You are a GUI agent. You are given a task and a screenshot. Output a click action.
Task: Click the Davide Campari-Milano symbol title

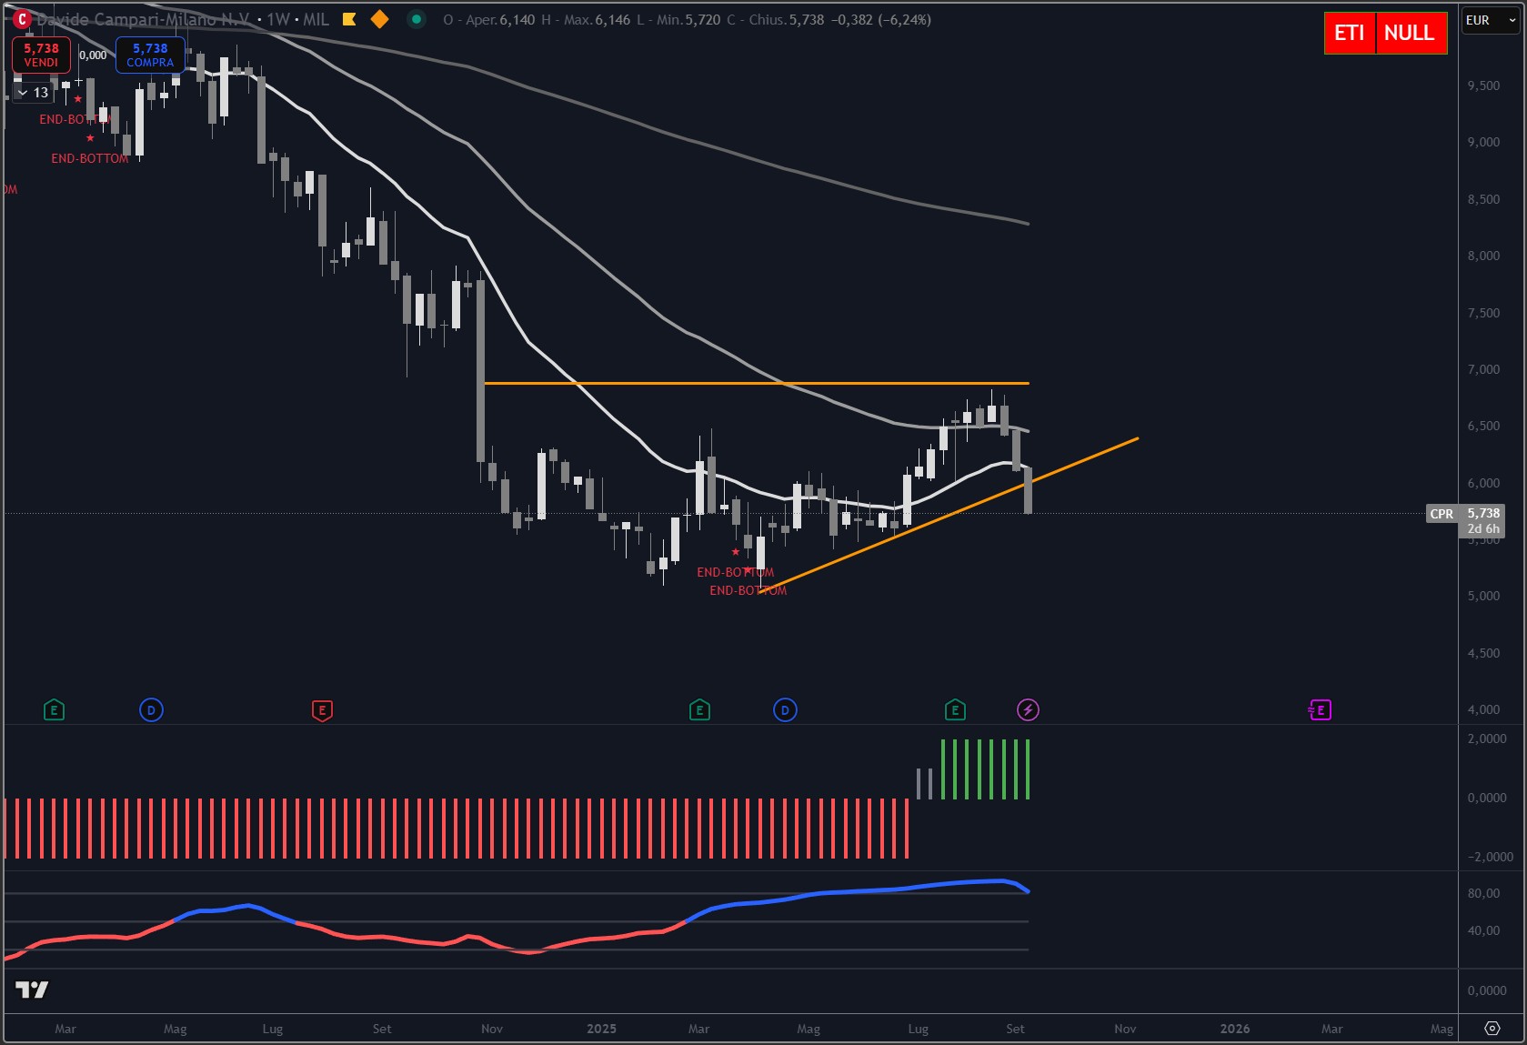tap(142, 19)
